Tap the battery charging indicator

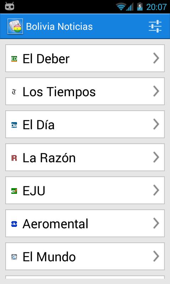point(140,7)
